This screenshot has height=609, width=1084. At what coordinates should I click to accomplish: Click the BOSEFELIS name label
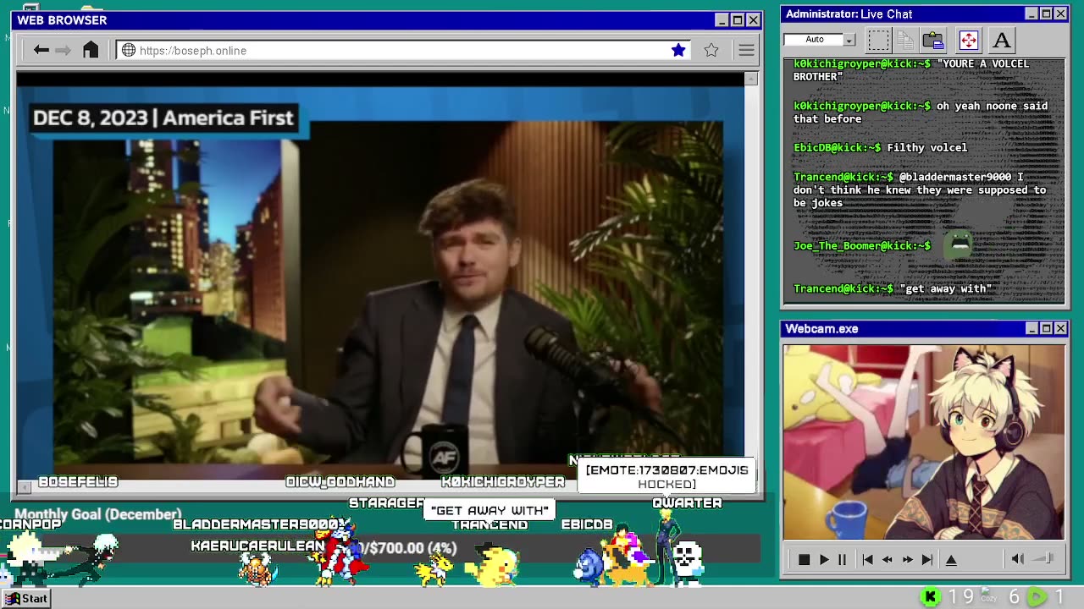[x=78, y=481]
